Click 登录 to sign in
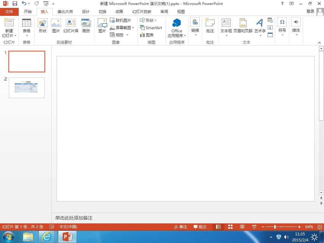Viewport: 324px width, 243px height. tap(310, 11)
